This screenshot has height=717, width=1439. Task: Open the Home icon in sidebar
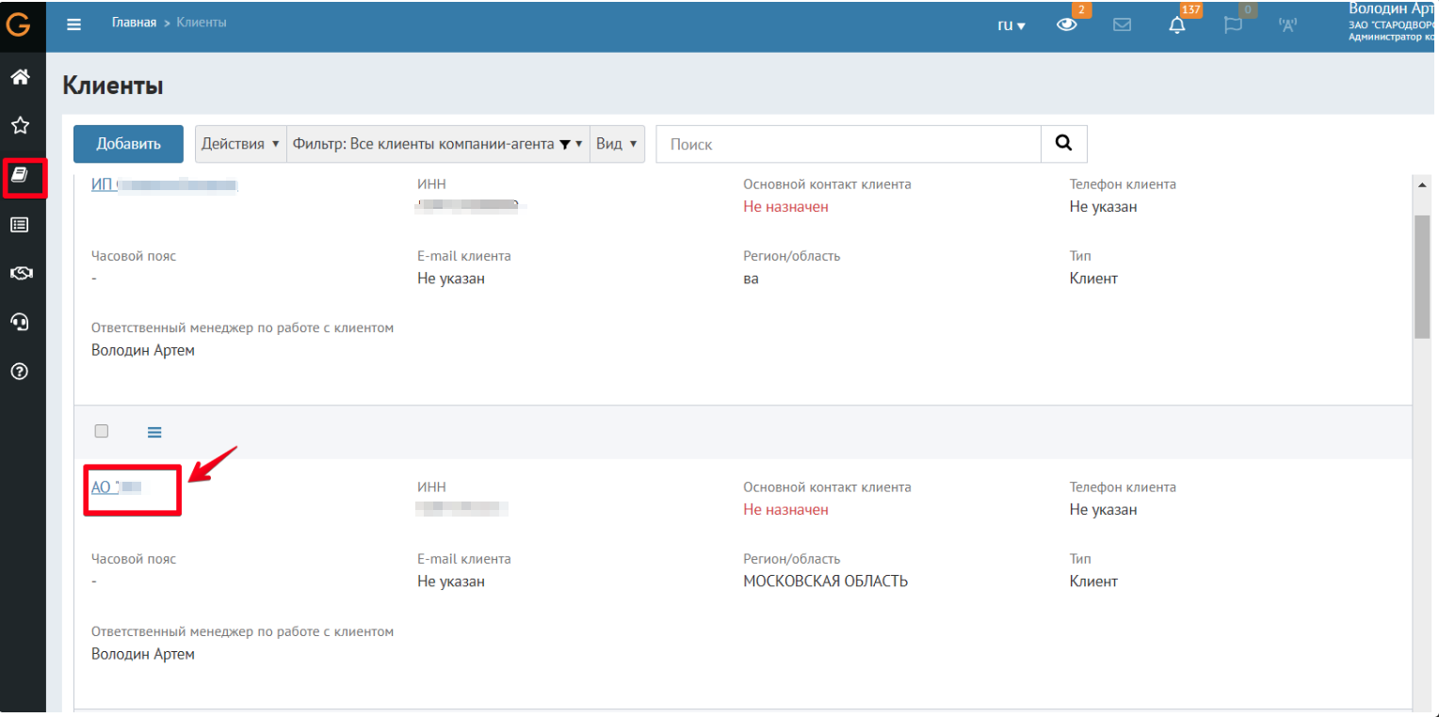pos(20,77)
